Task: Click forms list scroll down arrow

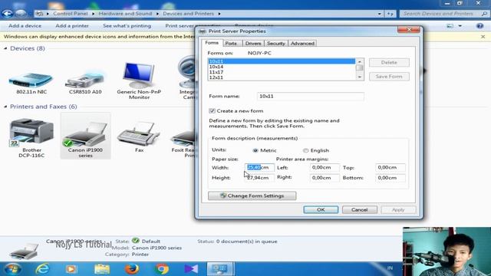Action: pos(360,77)
